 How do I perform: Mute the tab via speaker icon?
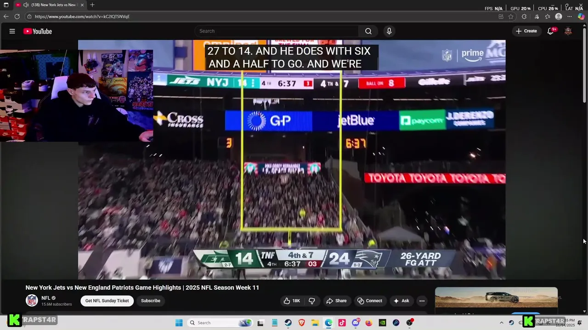(x=26, y=5)
